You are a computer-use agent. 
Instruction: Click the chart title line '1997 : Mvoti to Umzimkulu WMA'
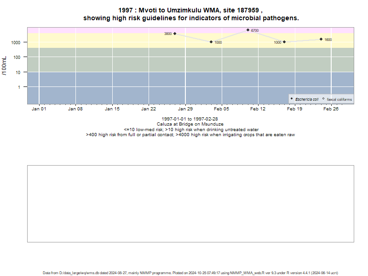coord(190,10)
